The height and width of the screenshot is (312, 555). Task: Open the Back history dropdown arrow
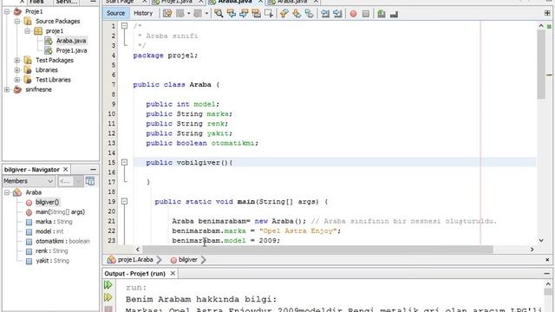[x=189, y=14]
